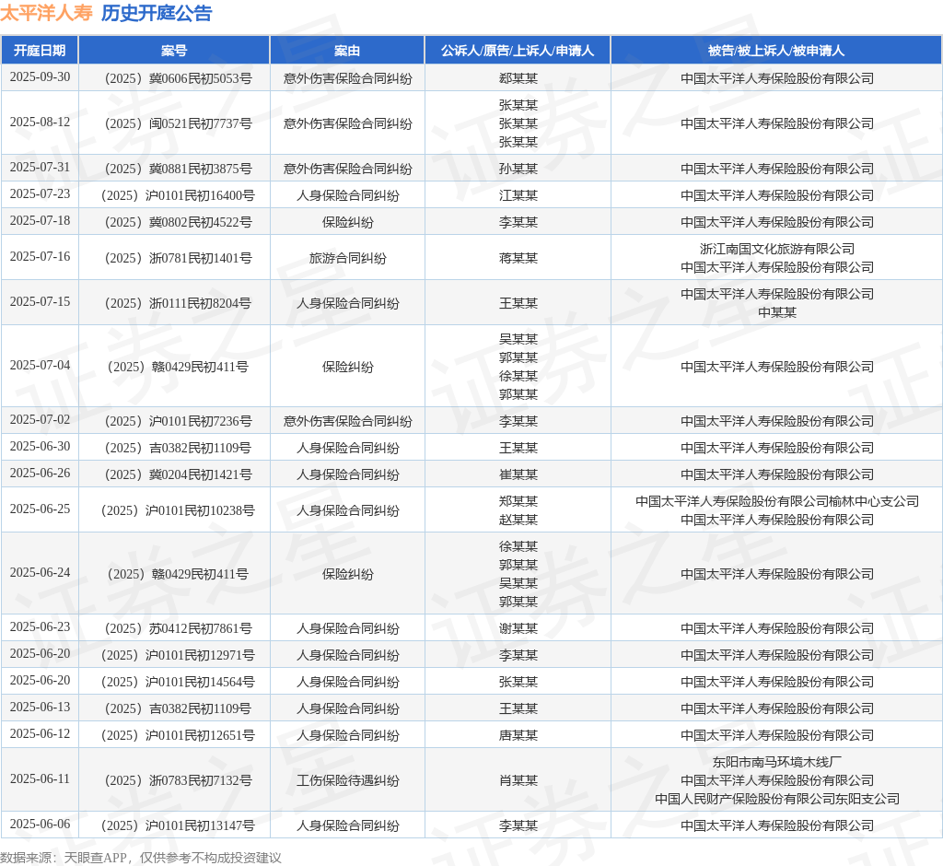Click plaintiff 郄某某

coord(518,78)
